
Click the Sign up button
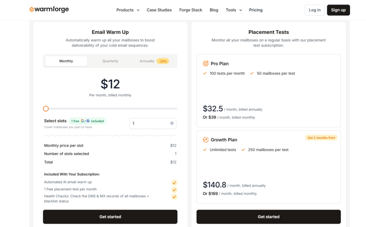pos(338,10)
